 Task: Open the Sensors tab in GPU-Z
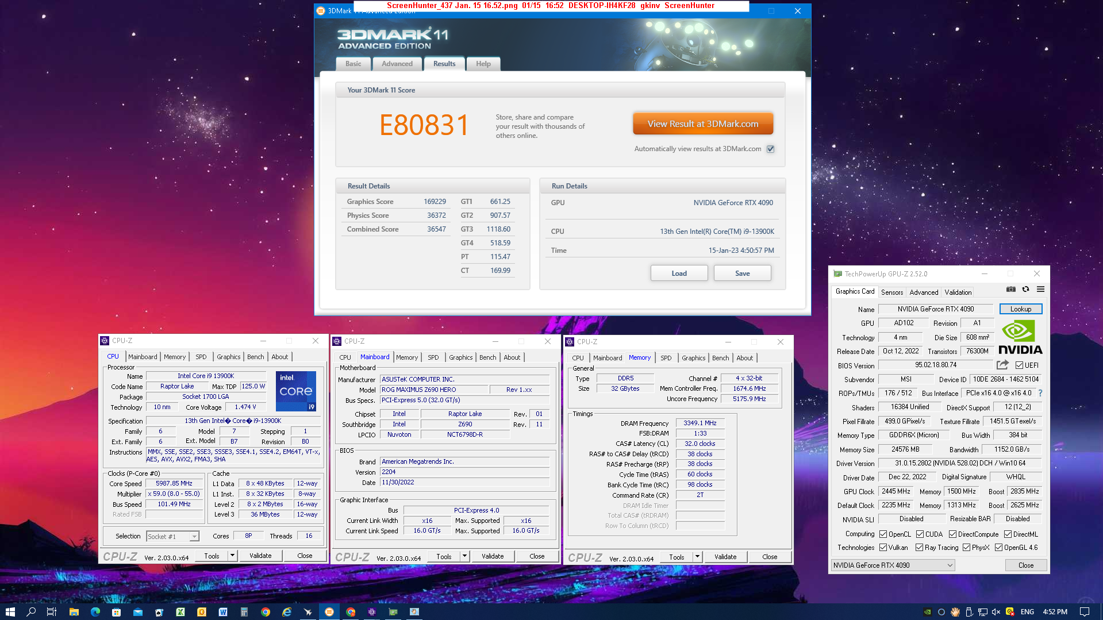tap(892, 292)
